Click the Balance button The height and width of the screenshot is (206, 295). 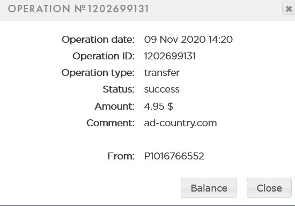[209, 188]
